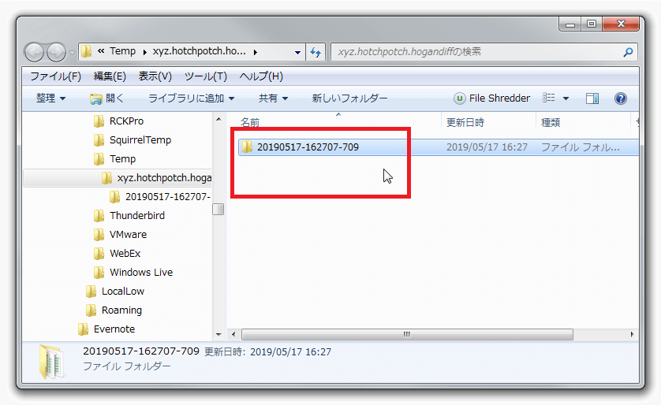Screen dimensions: 661x405
Task: Click the 開く button
Action: click(x=107, y=98)
